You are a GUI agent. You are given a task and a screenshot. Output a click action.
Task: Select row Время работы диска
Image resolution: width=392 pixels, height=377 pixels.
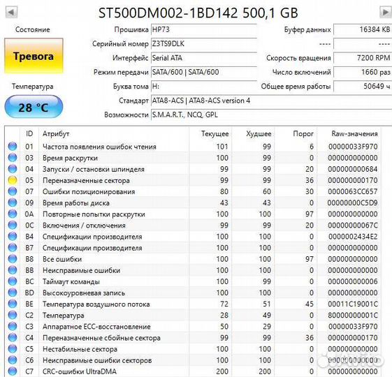pyautogui.click(x=193, y=202)
